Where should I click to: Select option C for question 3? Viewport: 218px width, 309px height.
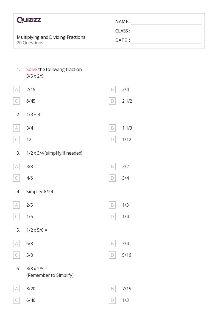pos(16,178)
